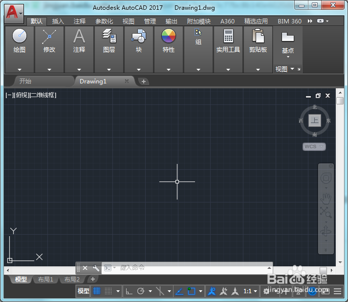
Task: Switch to the 布局1 layout tab
Action: click(x=45, y=280)
